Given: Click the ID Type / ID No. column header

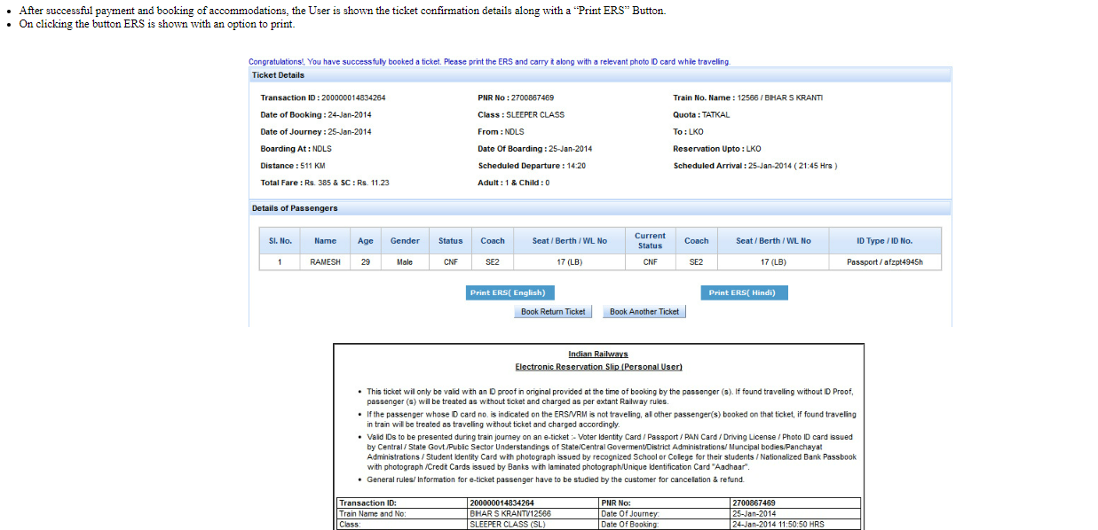Looking at the screenshot, I should pos(884,241).
